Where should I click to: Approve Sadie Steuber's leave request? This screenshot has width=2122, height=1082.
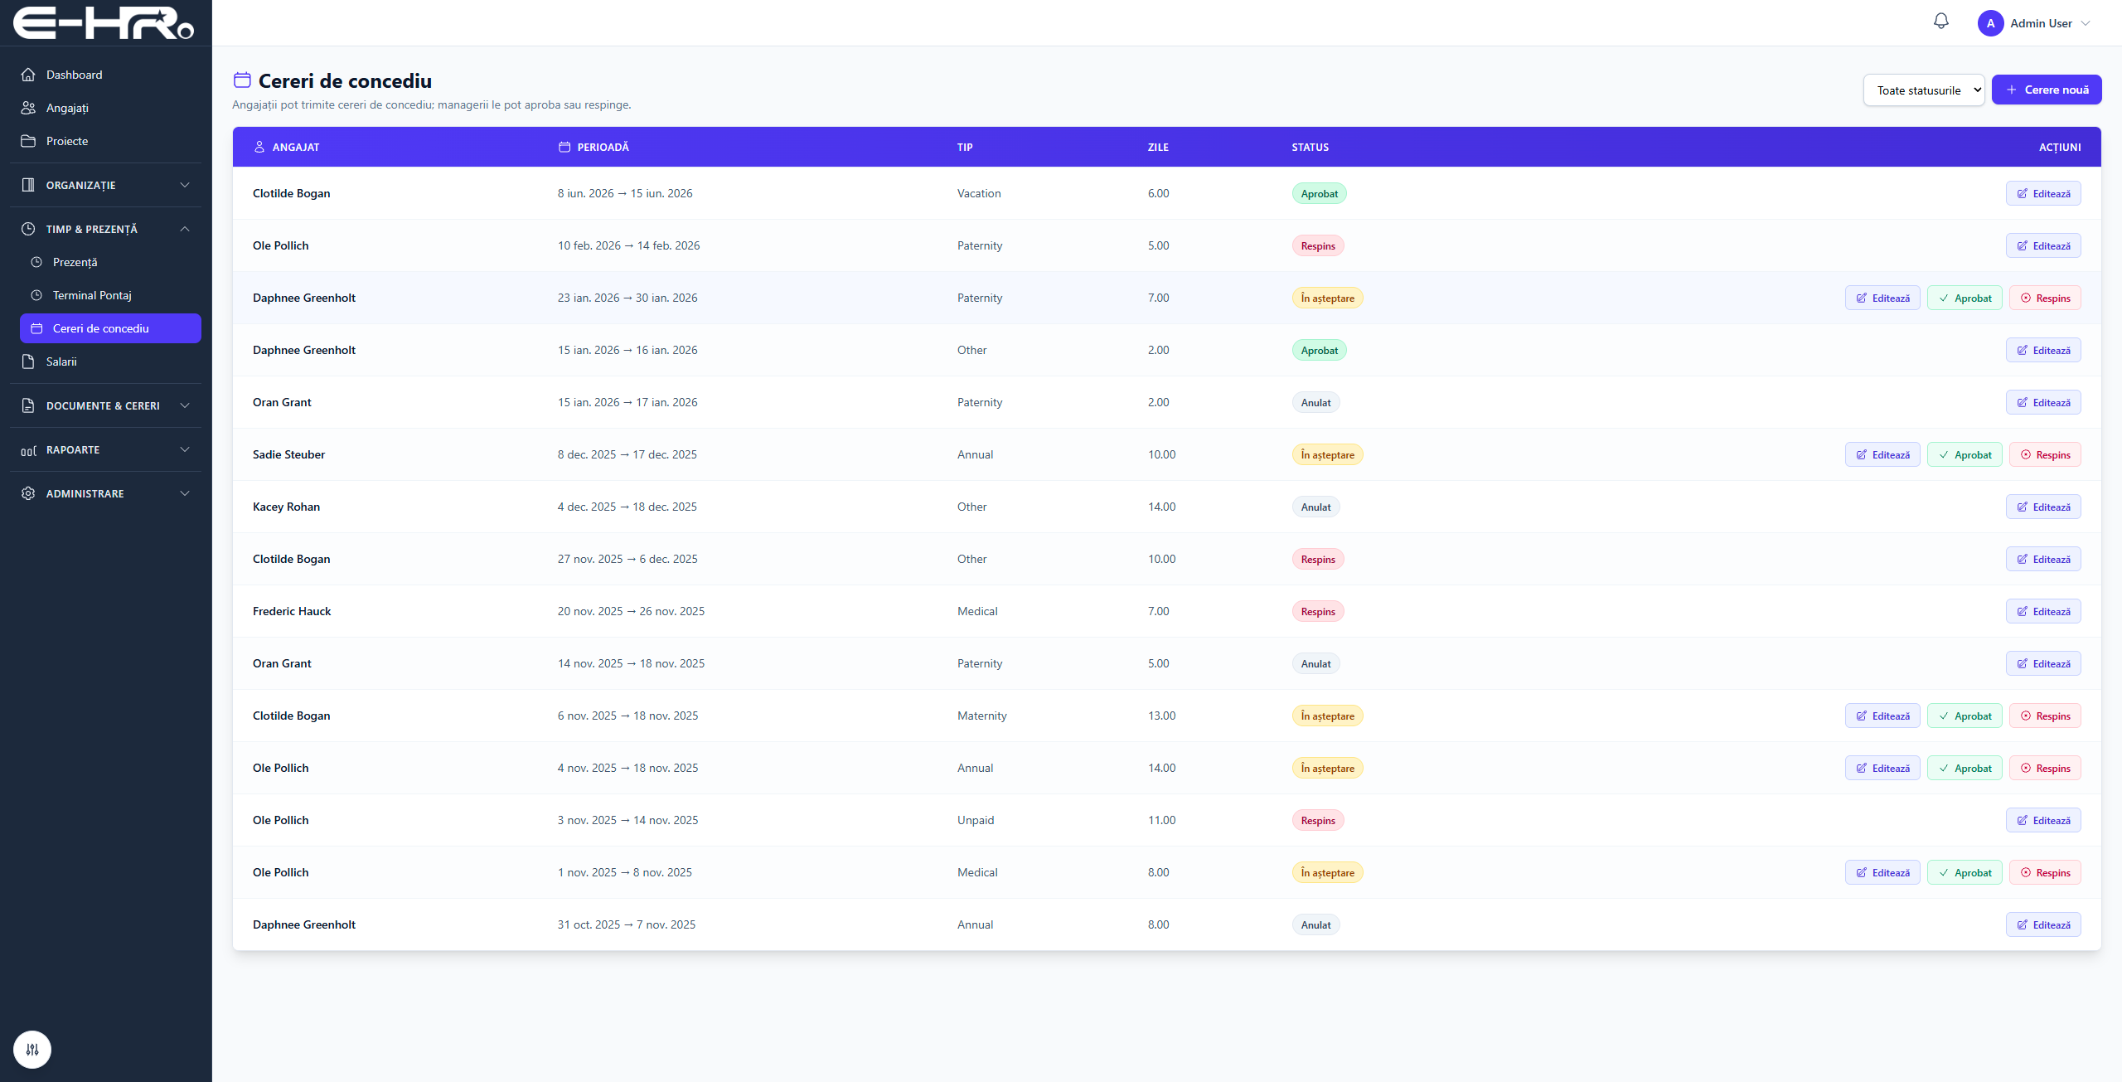1965,454
